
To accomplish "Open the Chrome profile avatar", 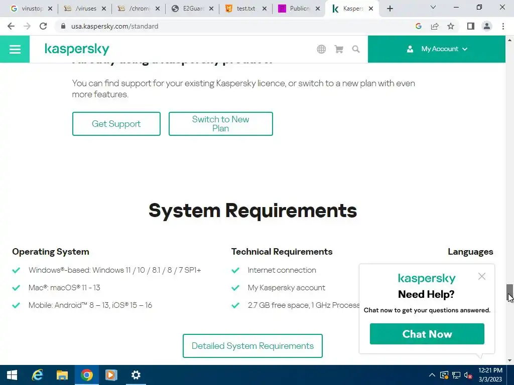I will point(487,26).
